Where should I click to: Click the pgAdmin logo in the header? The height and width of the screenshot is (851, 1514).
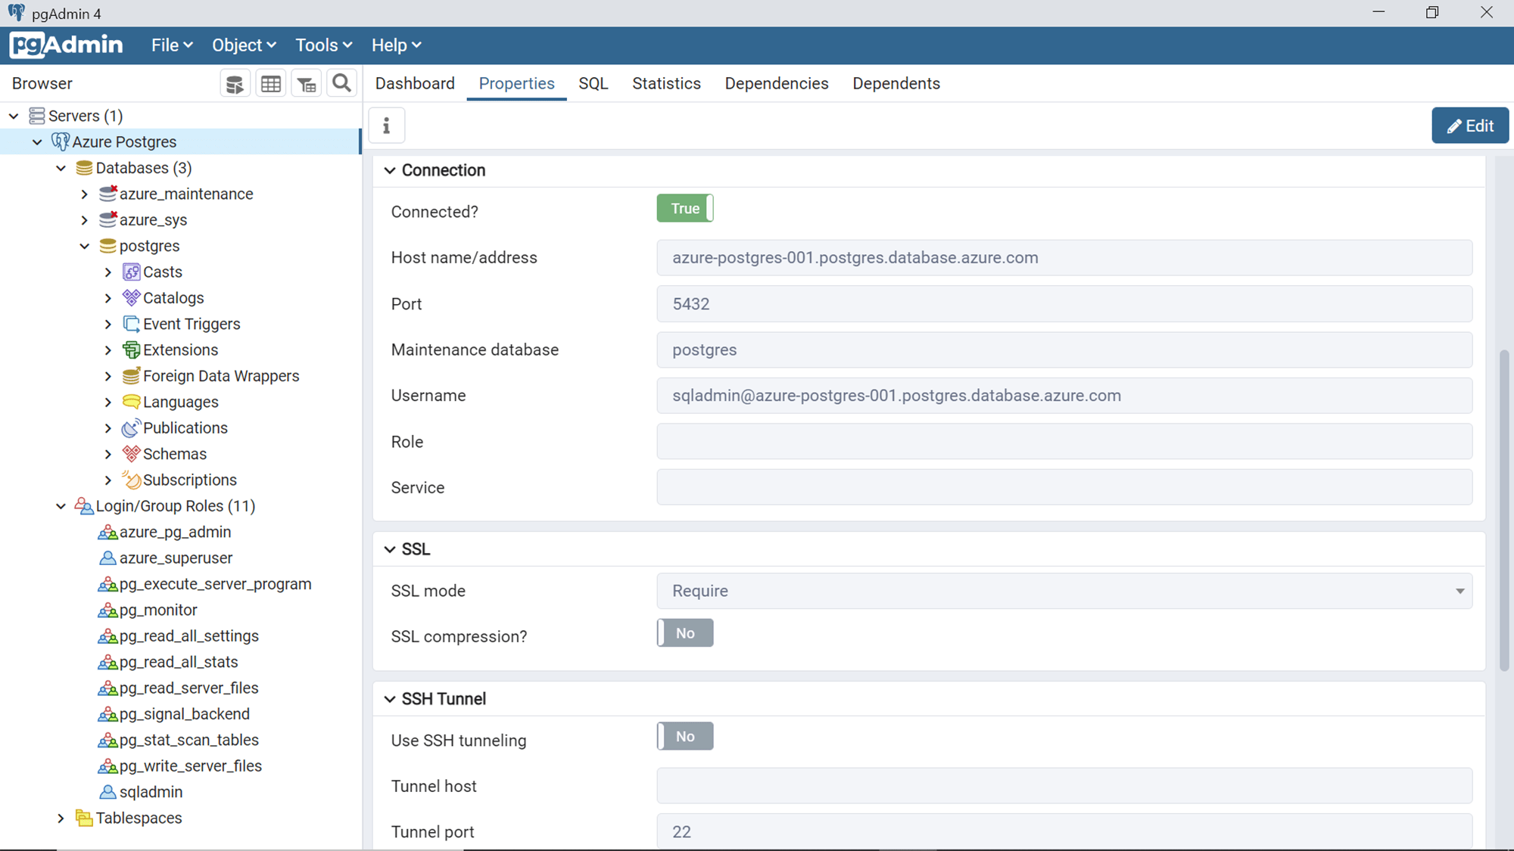pyautogui.click(x=67, y=45)
